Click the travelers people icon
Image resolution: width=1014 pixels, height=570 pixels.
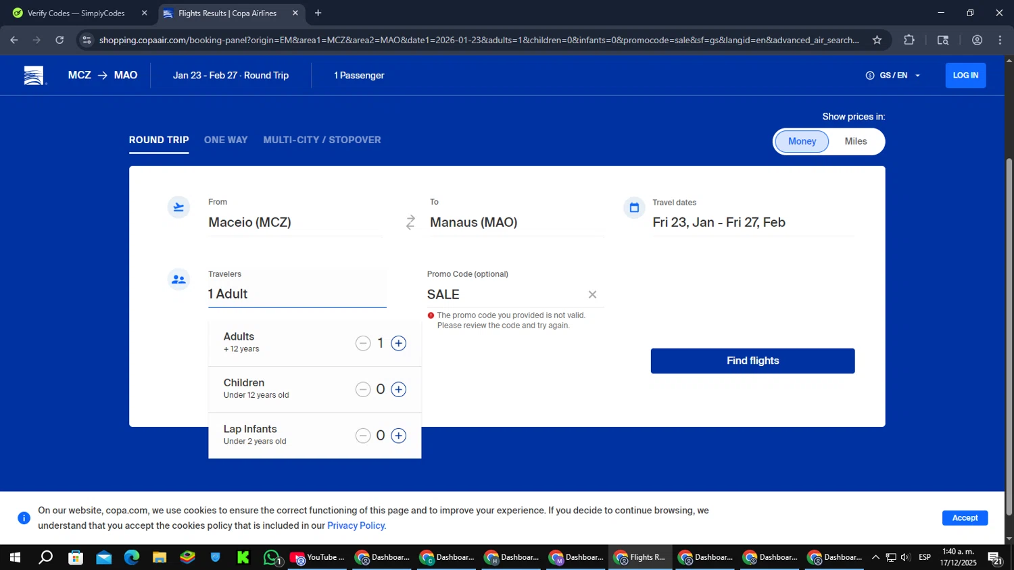pos(178,280)
